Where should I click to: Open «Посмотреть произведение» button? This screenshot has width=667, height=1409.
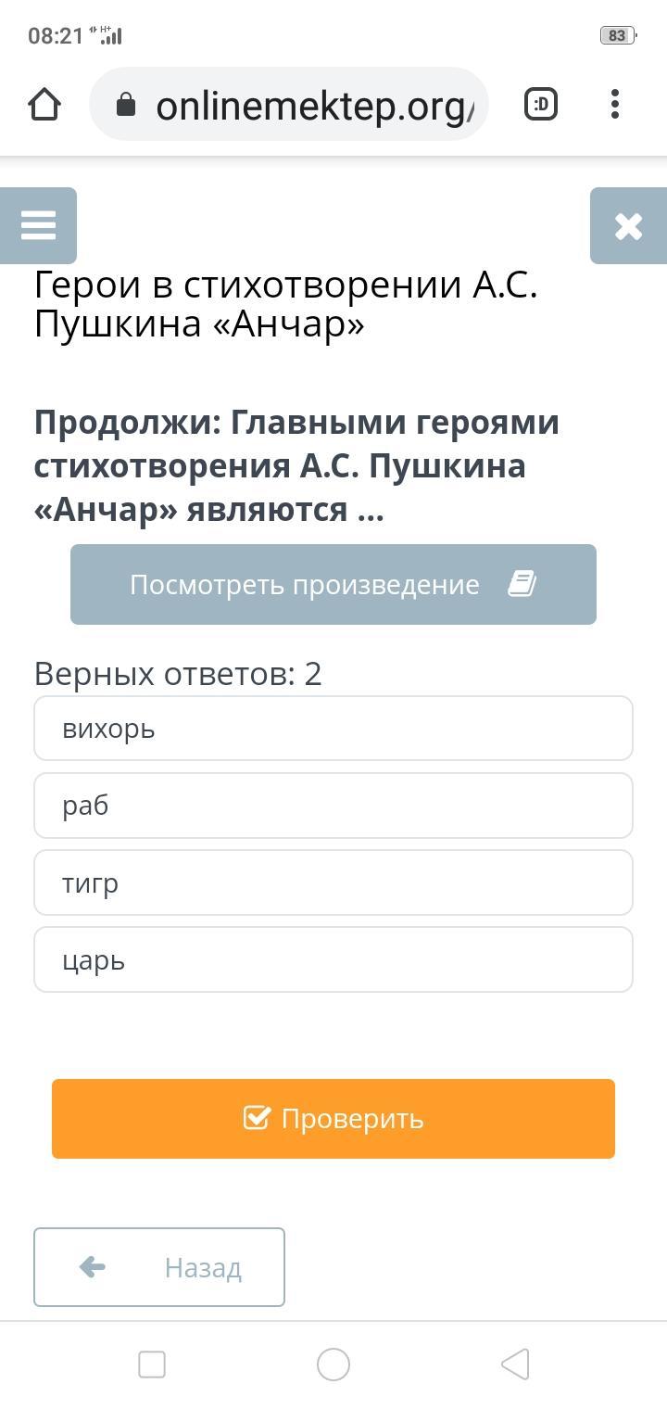click(x=333, y=584)
